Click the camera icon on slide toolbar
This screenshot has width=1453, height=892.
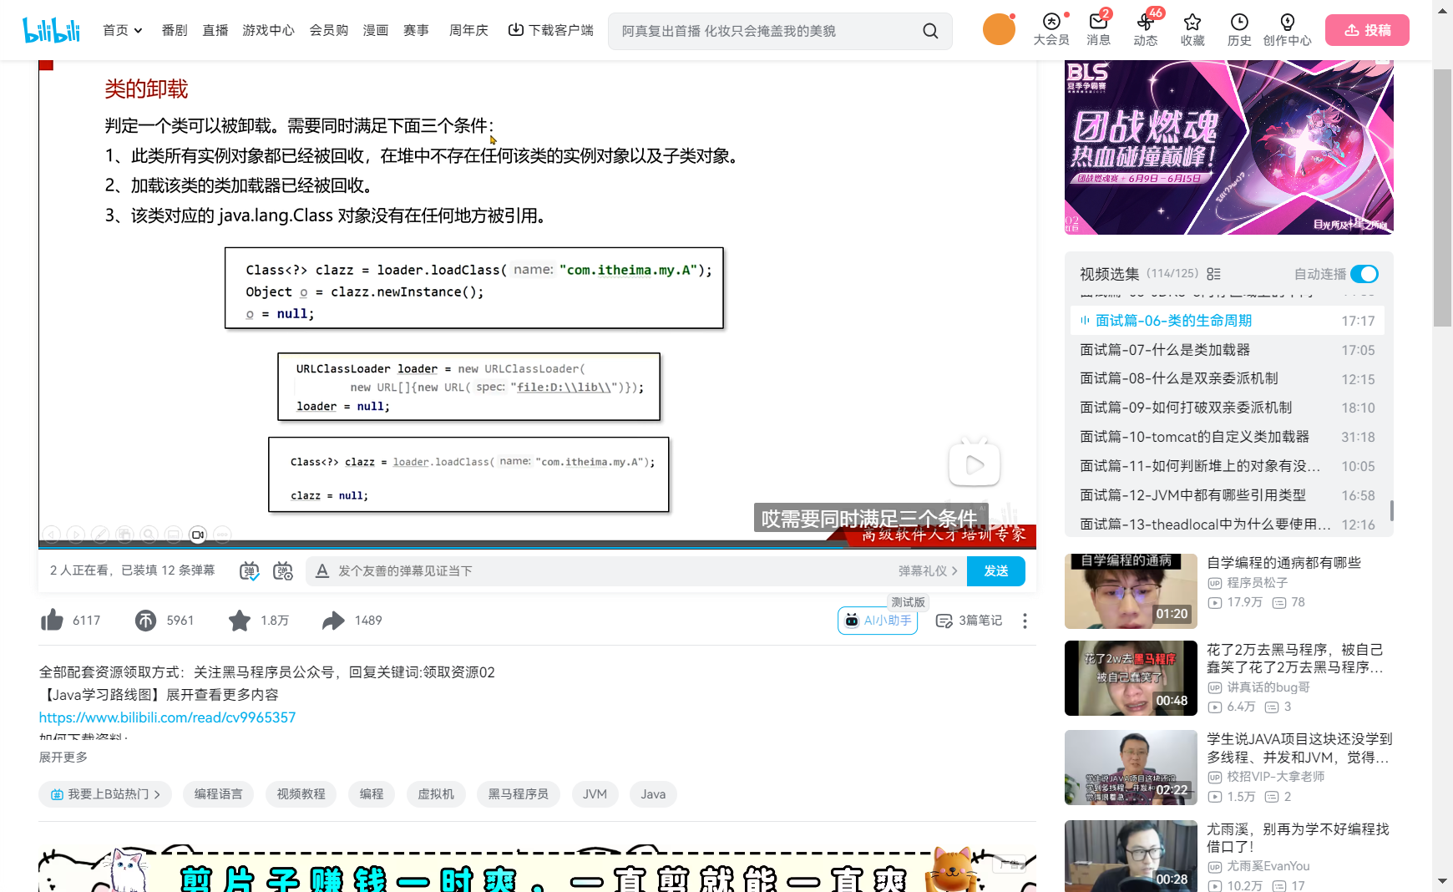pyautogui.click(x=198, y=535)
